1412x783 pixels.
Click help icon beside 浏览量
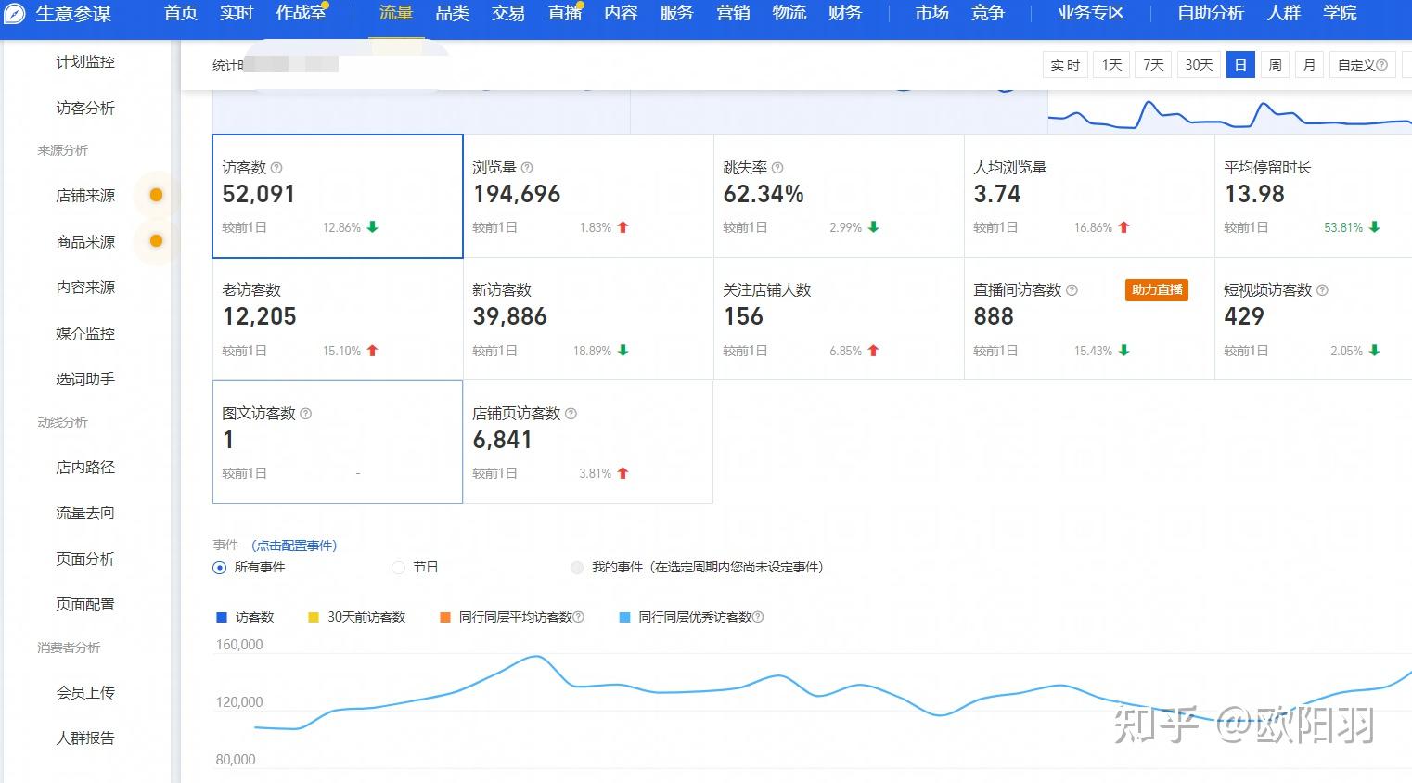pos(527,168)
